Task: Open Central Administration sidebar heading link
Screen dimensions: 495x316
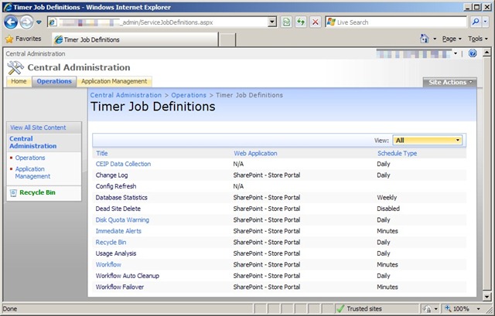Action: (x=32, y=142)
